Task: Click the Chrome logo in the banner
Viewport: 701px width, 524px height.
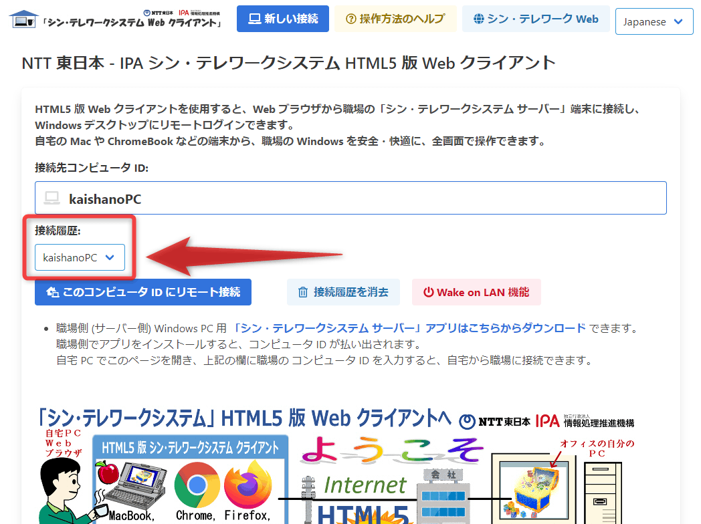Action: pyautogui.click(x=197, y=486)
